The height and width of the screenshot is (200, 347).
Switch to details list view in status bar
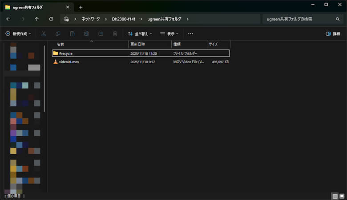[x=334, y=196]
